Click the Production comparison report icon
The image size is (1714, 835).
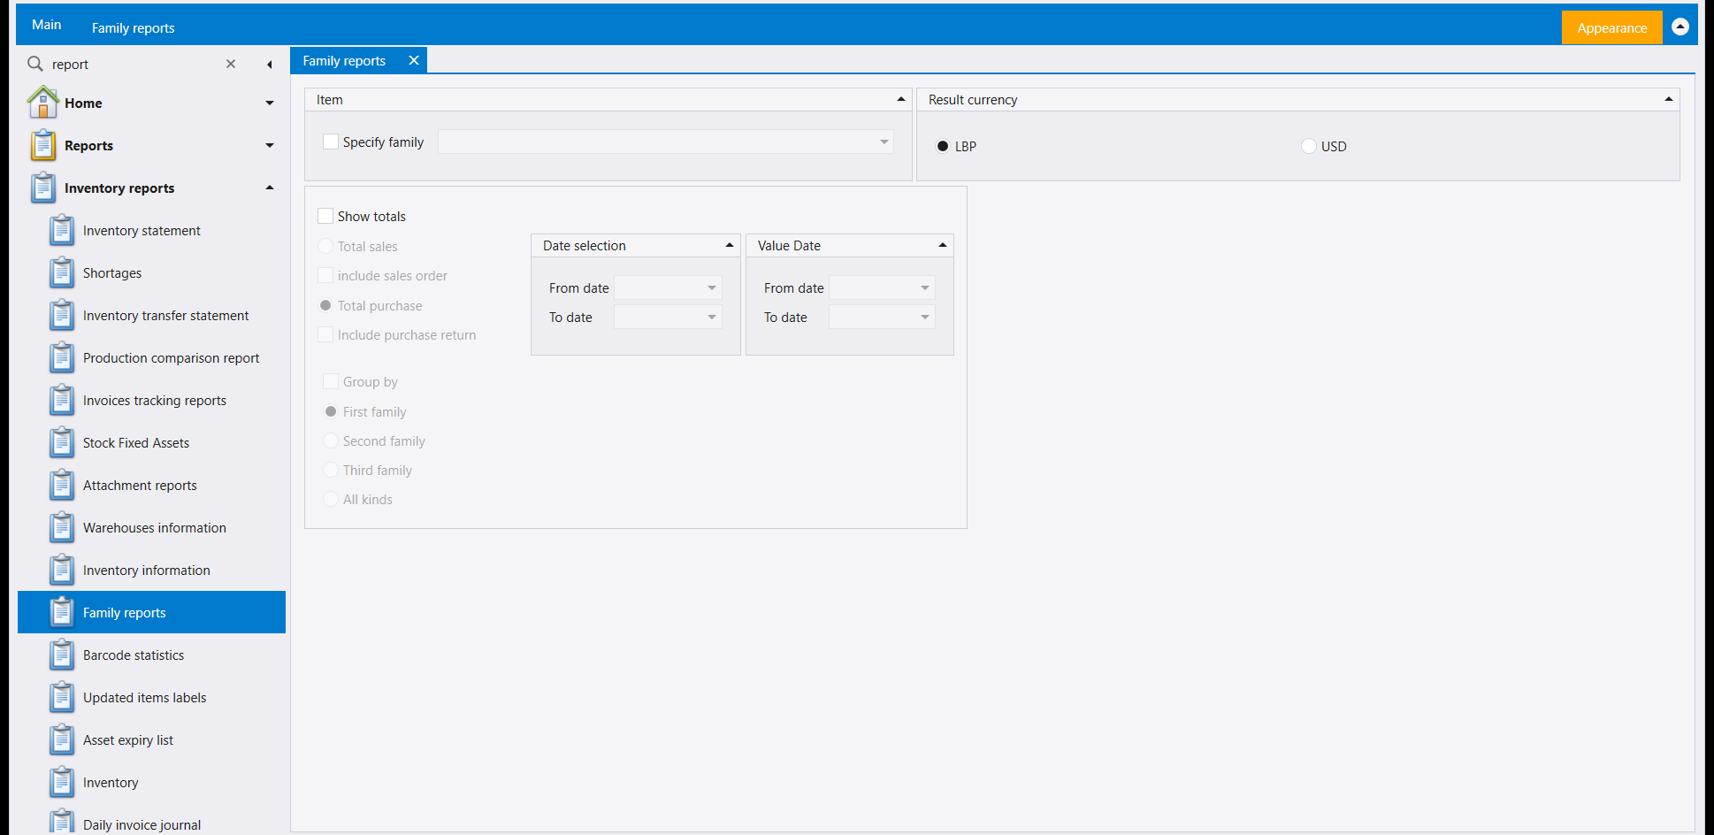(61, 357)
